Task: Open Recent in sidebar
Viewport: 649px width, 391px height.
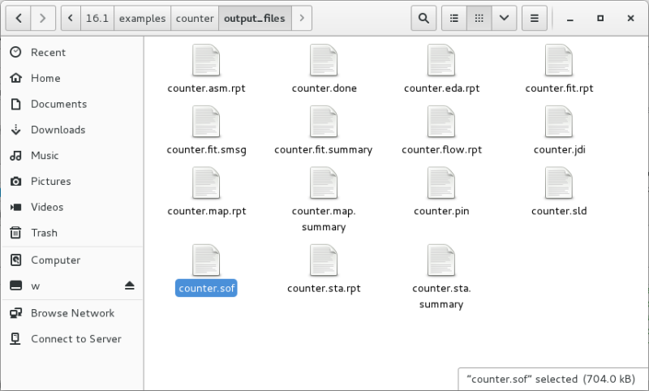Action: [x=72, y=53]
